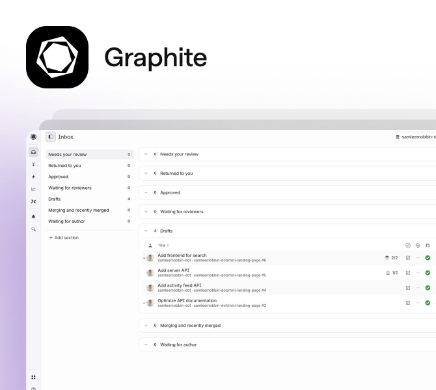The height and width of the screenshot is (390, 436).
Task: Click stack 1/2 indicator on Add server API
Action: pyautogui.click(x=392, y=273)
